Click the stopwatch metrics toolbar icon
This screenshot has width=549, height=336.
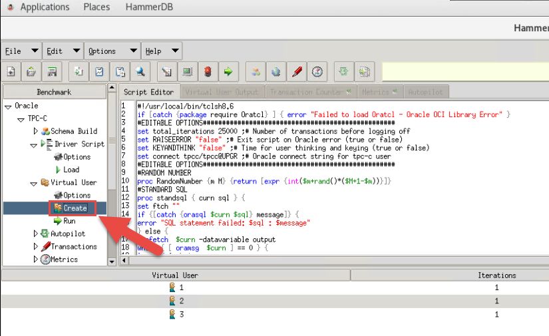[x=317, y=72]
